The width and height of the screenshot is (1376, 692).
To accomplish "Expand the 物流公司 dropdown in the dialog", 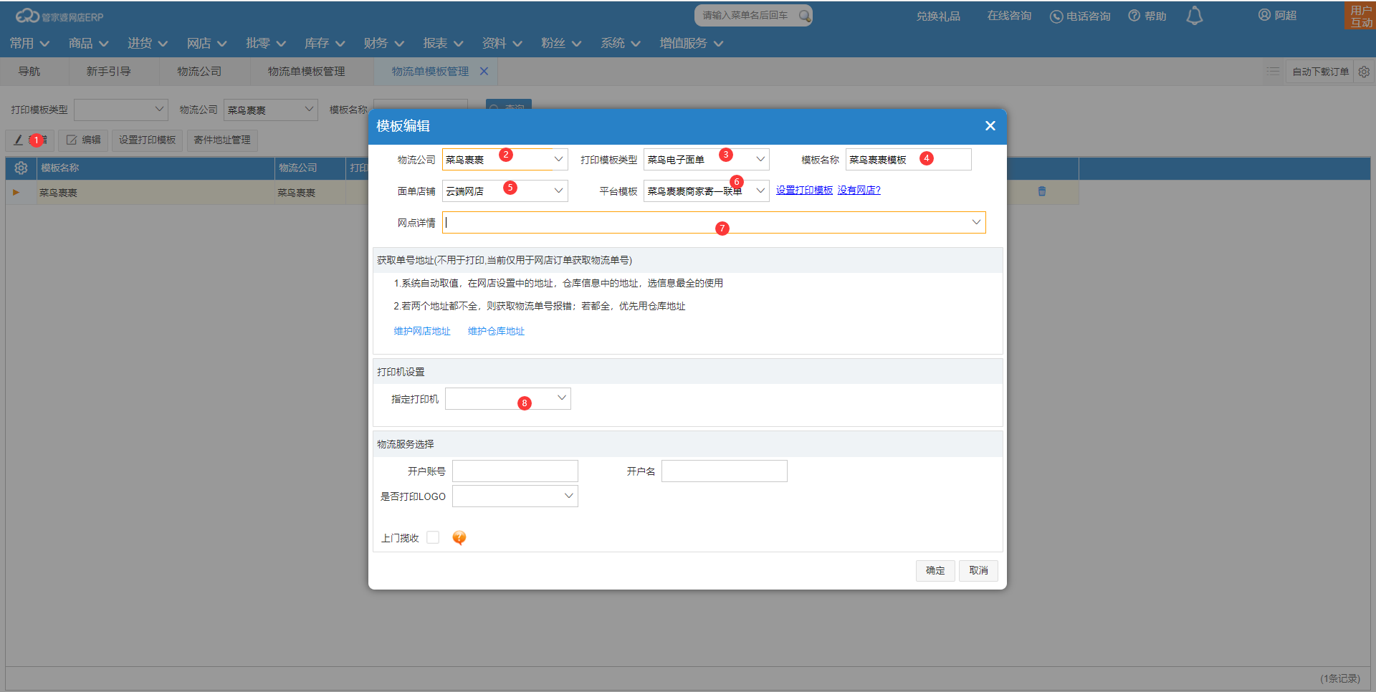I will (558, 159).
